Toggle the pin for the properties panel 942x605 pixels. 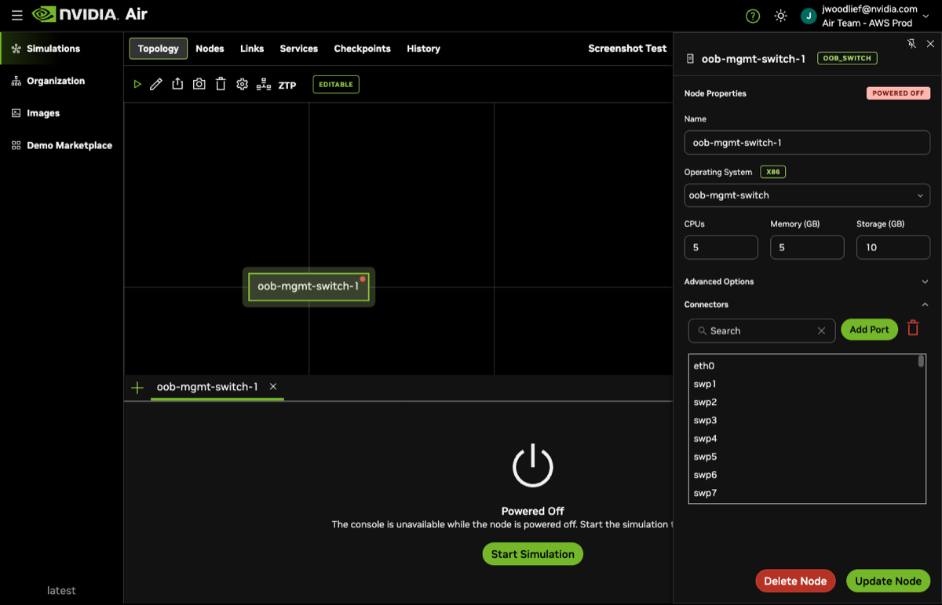(911, 44)
